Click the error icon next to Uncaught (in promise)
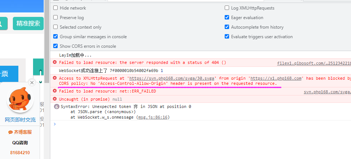Image resolution: width=351 pixels, height=159 pixels. [x=55, y=99]
